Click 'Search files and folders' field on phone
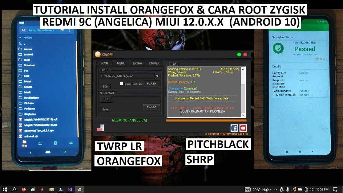Image resolution: width=343 pixels, height=193 pixels. [42, 30]
